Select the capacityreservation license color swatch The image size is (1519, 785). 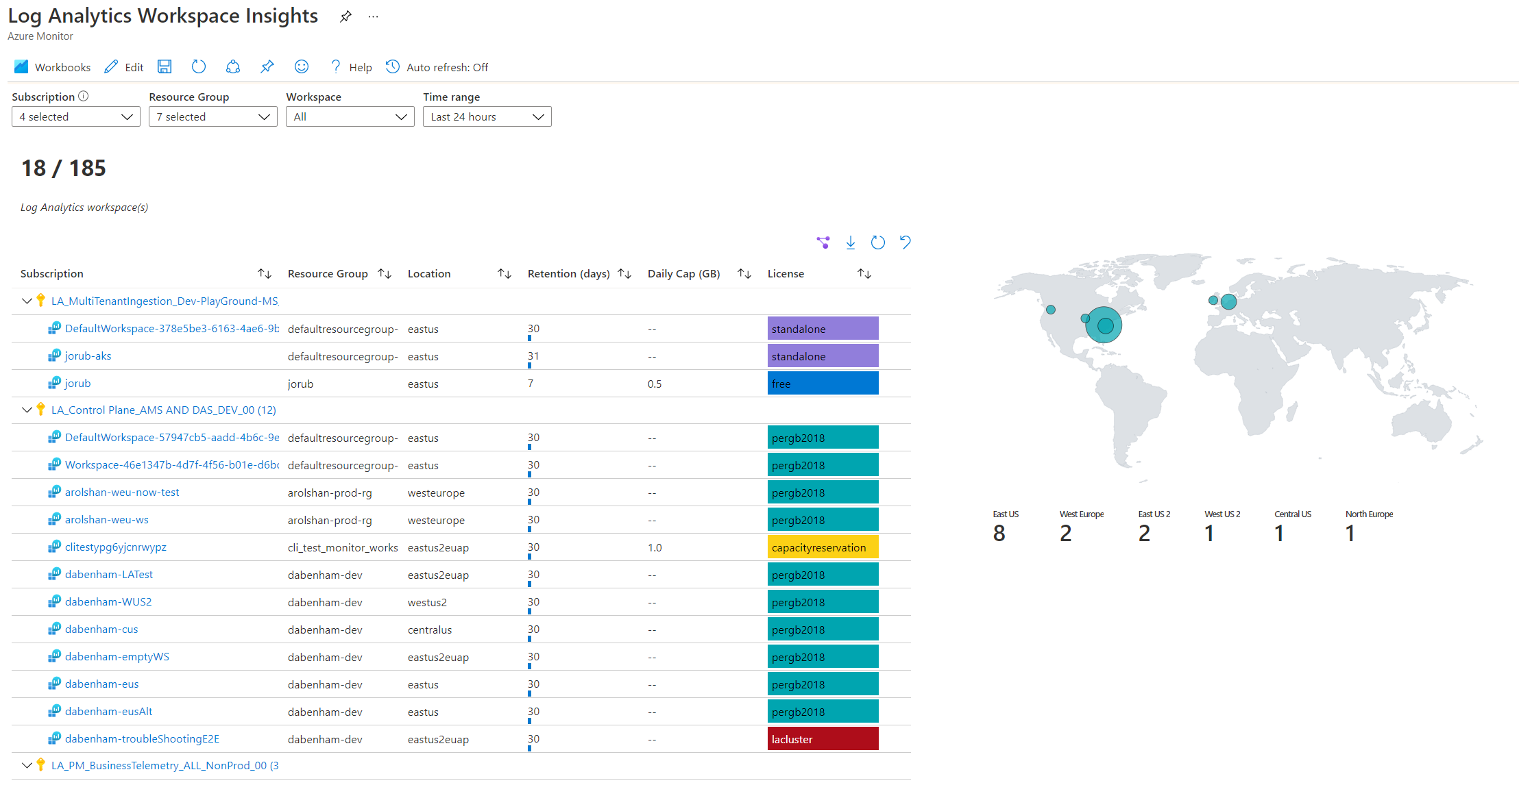pyautogui.click(x=822, y=548)
